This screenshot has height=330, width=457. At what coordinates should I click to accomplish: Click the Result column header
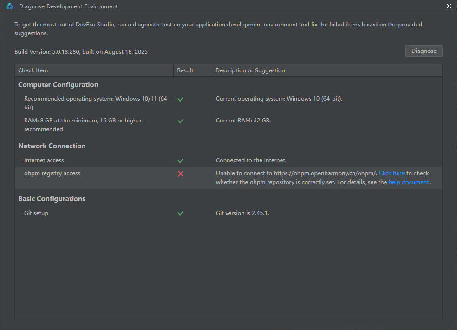[x=185, y=70]
